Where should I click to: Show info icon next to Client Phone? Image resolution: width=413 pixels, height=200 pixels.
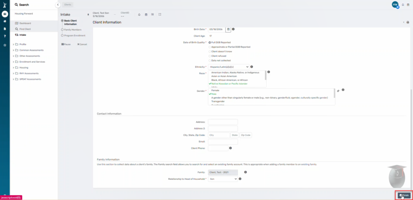(x=230, y=148)
